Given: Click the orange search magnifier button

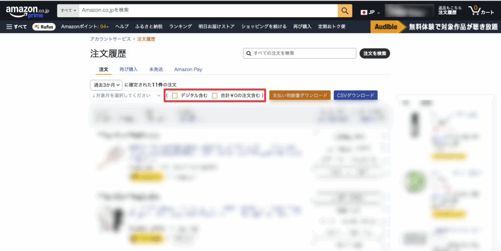Looking at the screenshot, I should tap(345, 11).
